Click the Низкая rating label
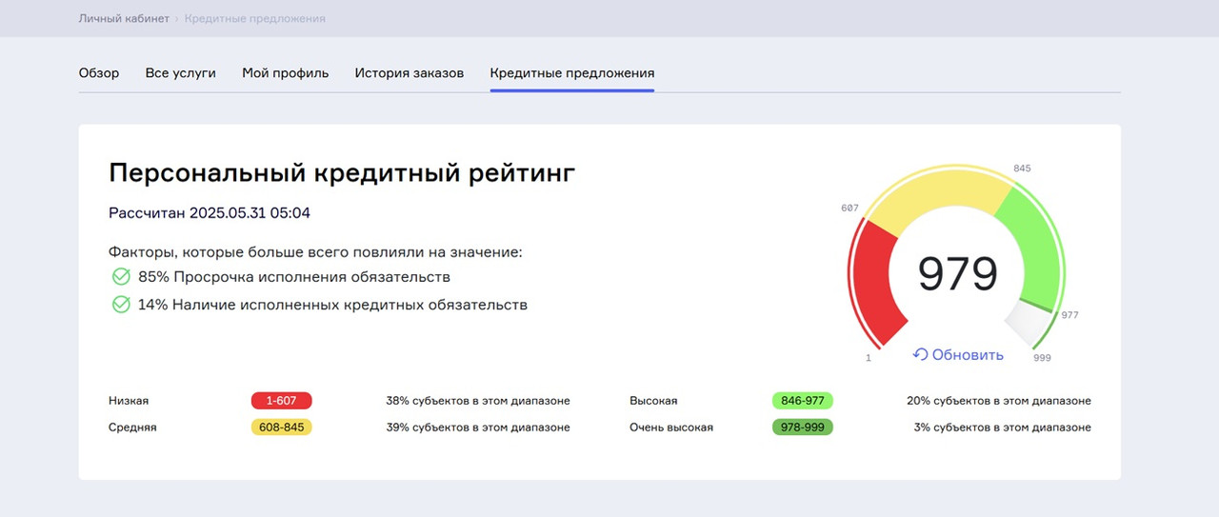 (129, 401)
